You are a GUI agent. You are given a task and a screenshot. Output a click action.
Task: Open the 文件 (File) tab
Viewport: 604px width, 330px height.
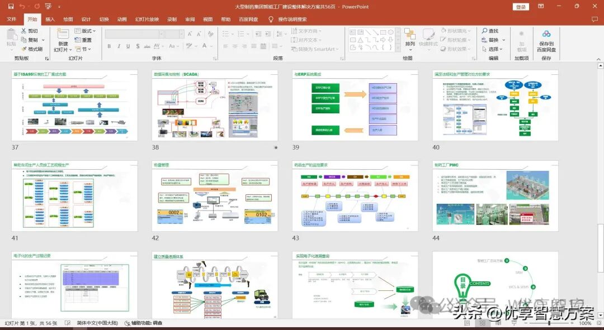12,19
